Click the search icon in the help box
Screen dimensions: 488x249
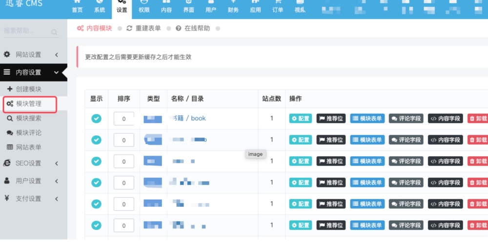54,32
